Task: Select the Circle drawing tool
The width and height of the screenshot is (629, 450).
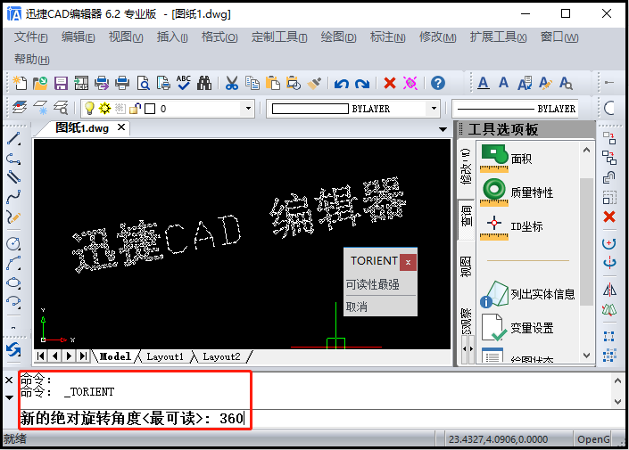Action: point(13,243)
